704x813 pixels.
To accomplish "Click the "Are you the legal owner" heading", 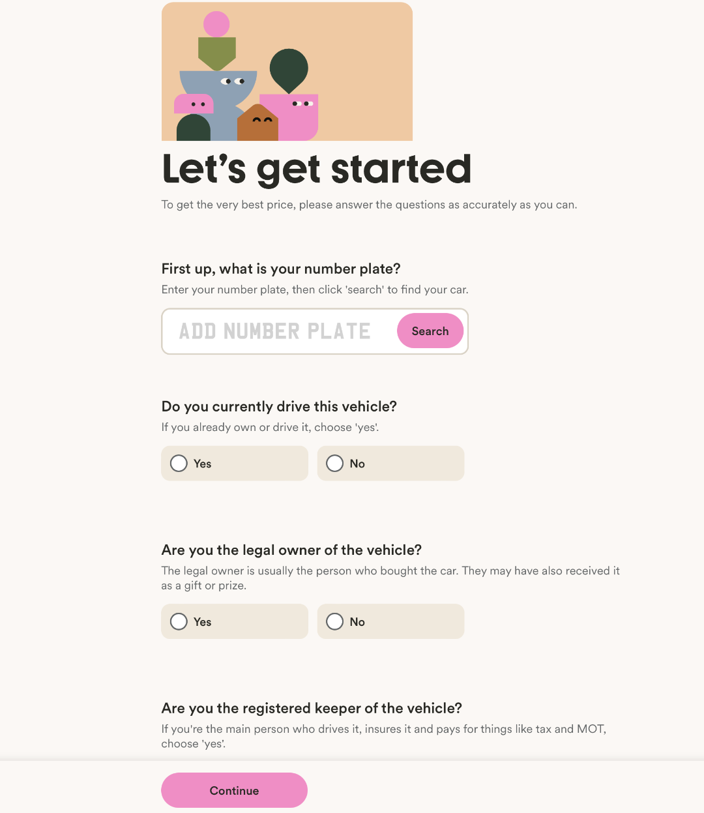I will click(x=291, y=550).
